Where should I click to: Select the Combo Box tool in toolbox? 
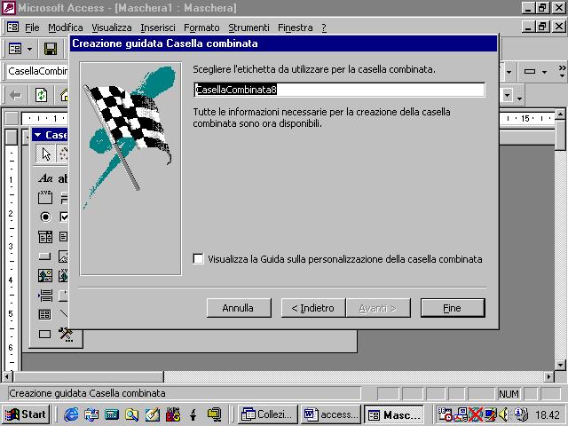pos(45,237)
